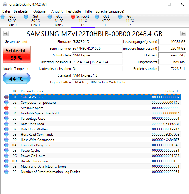Click the status orb of Critical Warning row

[6, 97]
